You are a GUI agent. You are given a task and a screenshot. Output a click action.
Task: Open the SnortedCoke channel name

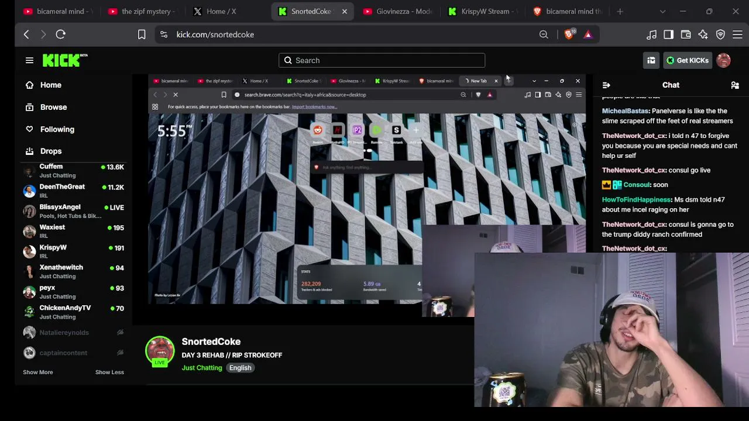tap(211, 341)
